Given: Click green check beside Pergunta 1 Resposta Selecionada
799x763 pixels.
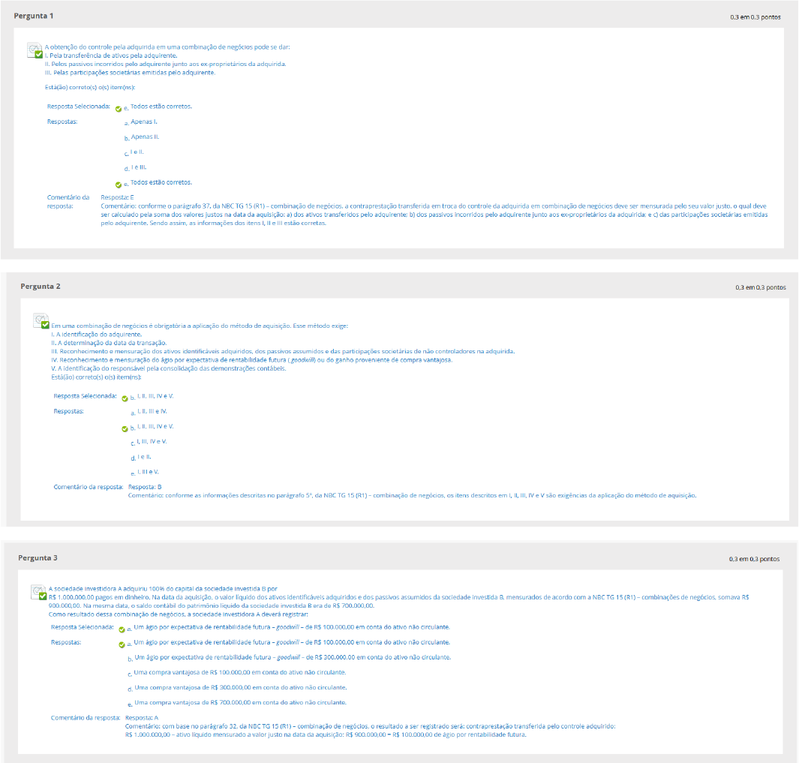Looking at the screenshot, I should coord(119,108).
